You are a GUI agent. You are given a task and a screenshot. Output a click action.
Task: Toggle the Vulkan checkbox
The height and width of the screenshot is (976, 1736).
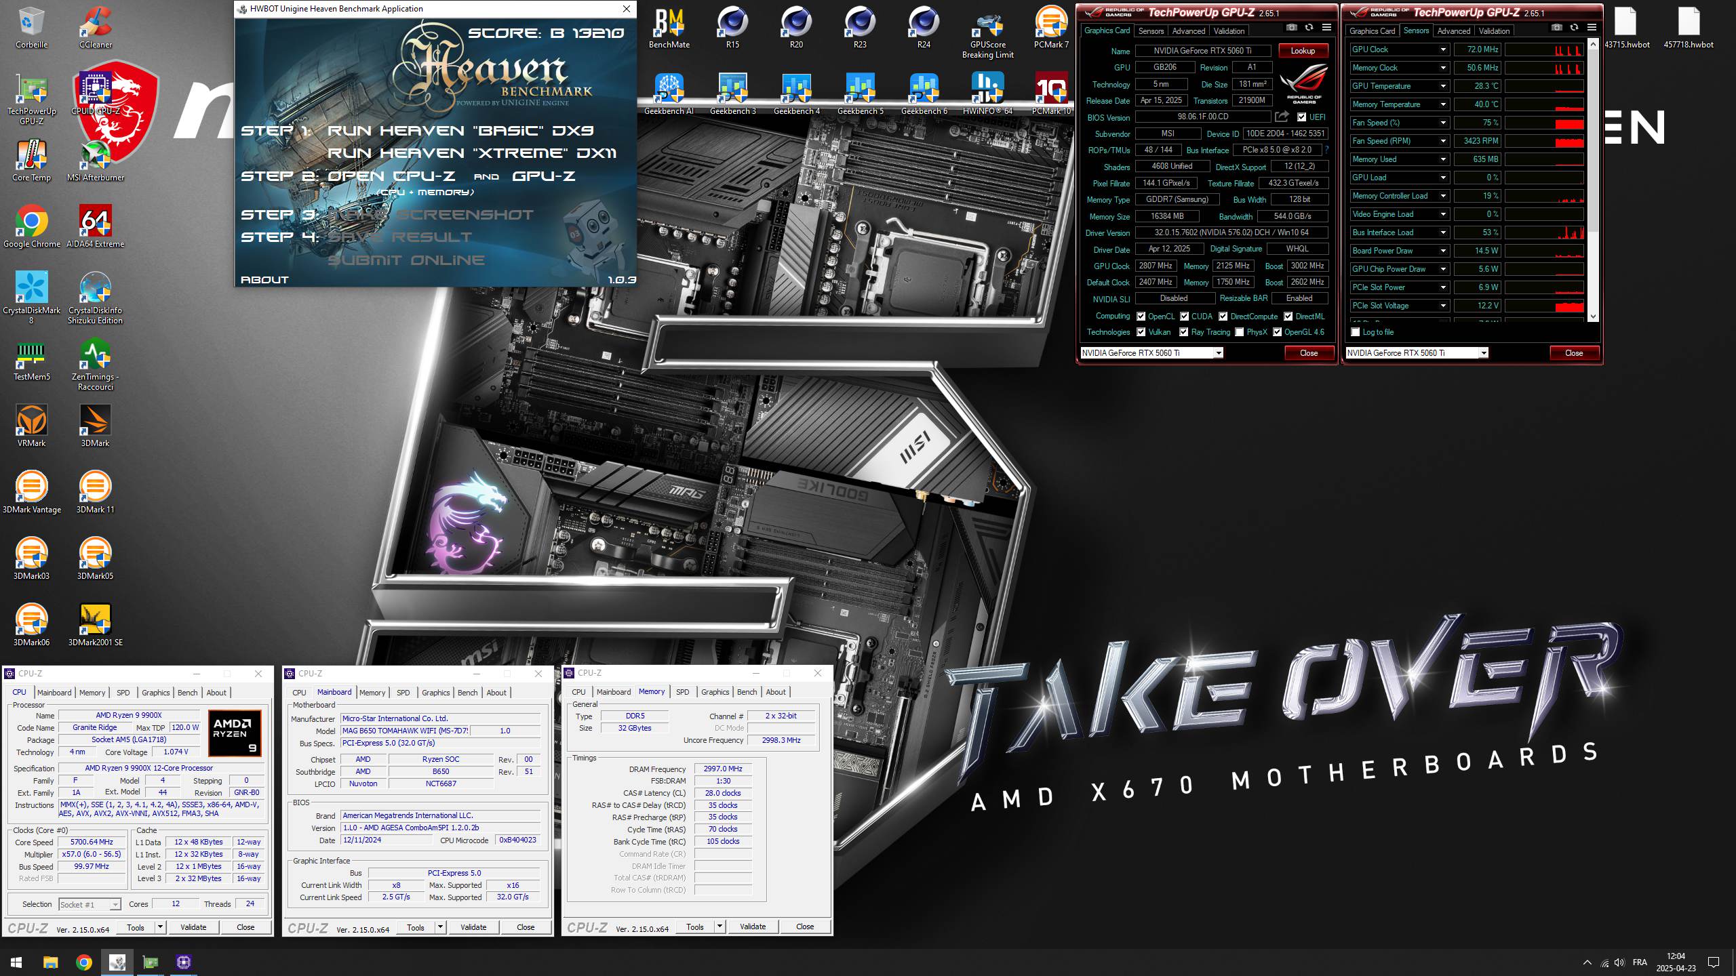tap(1141, 332)
